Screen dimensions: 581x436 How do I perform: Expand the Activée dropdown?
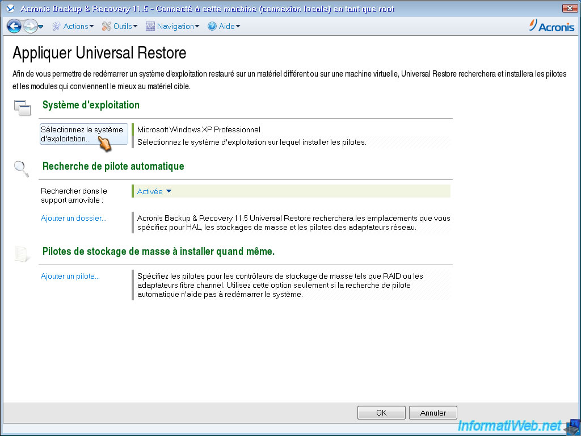tap(154, 191)
